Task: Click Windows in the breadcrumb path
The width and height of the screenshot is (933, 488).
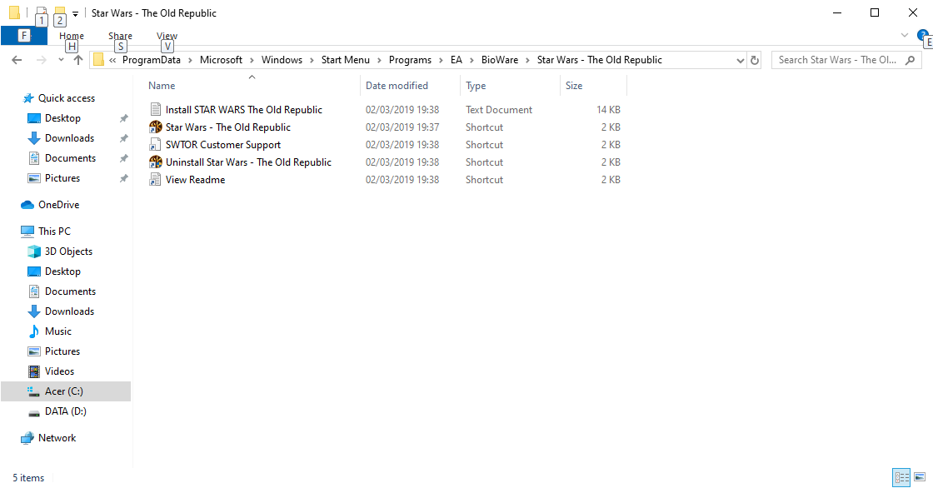Action: [282, 60]
